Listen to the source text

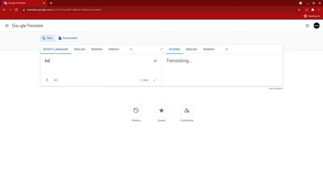coord(56,80)
